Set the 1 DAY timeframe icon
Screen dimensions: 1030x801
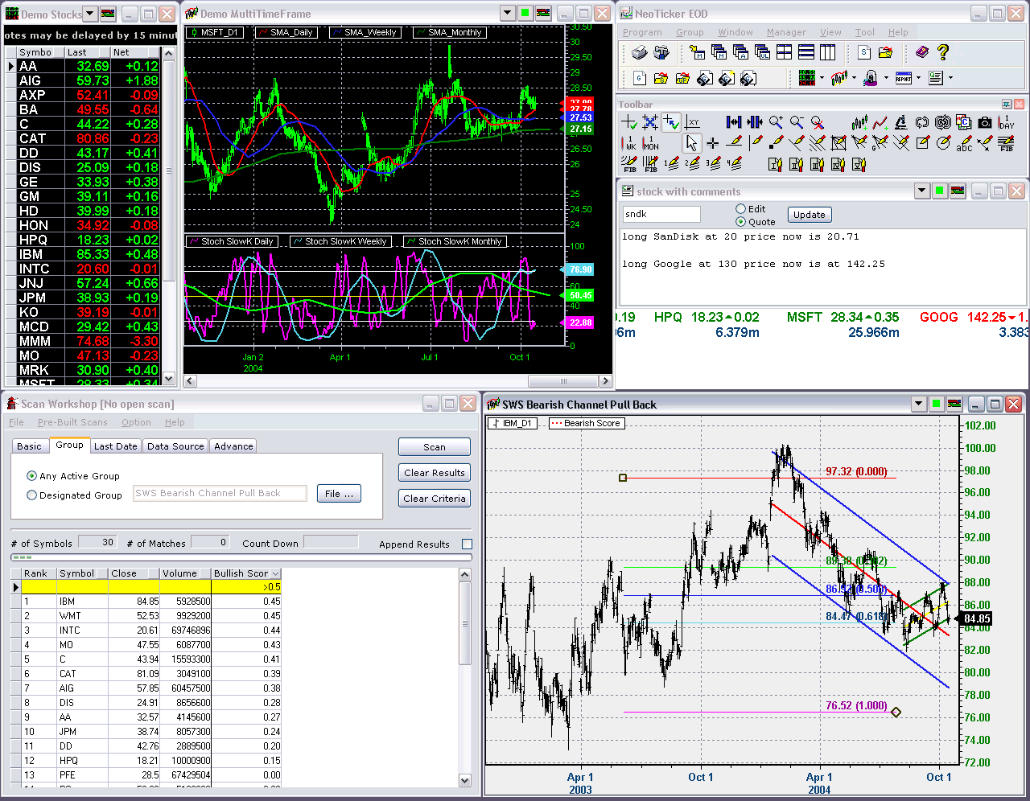1006,122
